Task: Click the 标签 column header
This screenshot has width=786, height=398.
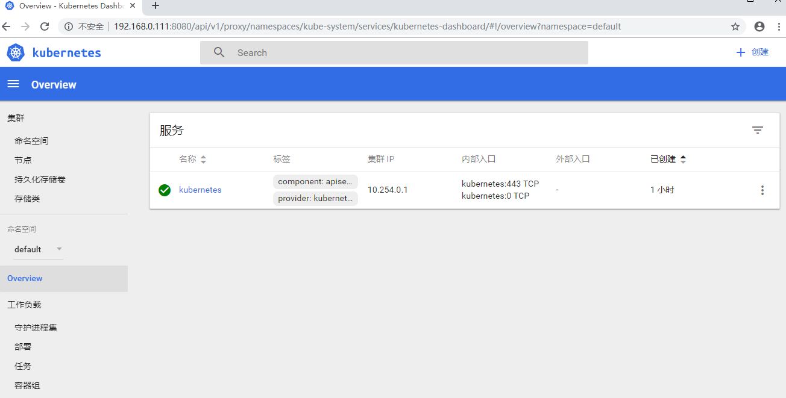Action: pyautogui.click(x=281, y=160)
